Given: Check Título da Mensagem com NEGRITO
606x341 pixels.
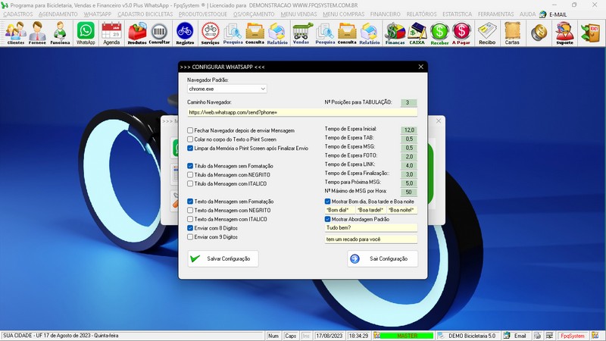Looking at the screenshot, I should click(191, 174).
